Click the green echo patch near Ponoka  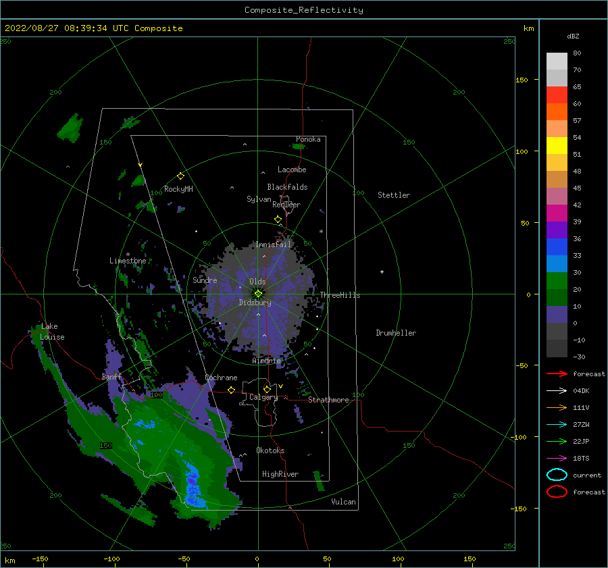point(299,146)
